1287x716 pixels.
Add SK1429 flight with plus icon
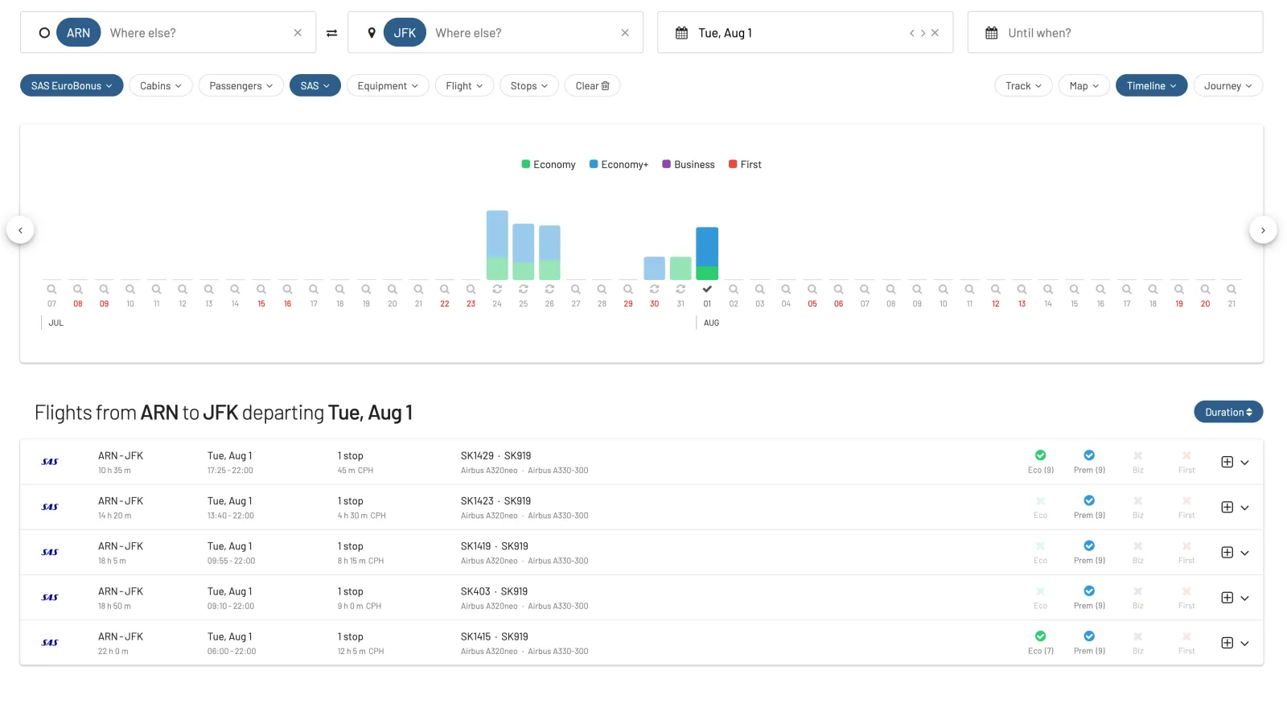(1227, 462)
